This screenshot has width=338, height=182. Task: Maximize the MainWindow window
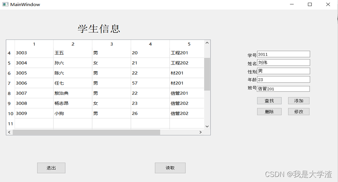pyautogui.click(x=310, y=4)
